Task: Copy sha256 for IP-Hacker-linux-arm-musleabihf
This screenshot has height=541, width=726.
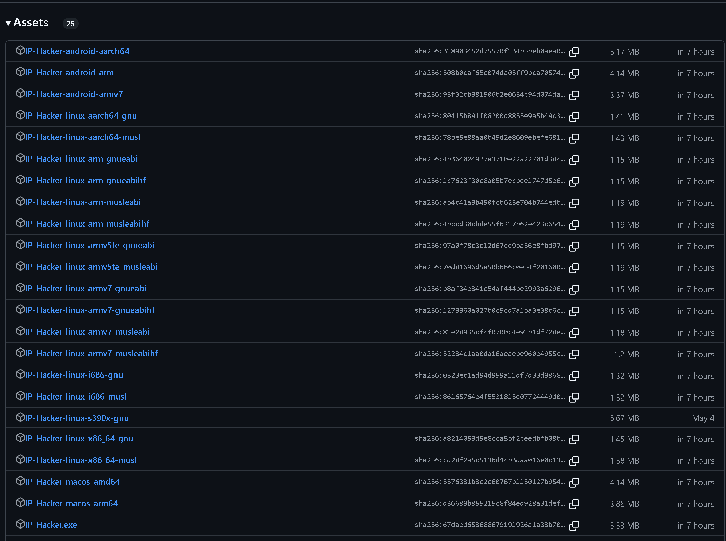Action: tap(574, 225)
